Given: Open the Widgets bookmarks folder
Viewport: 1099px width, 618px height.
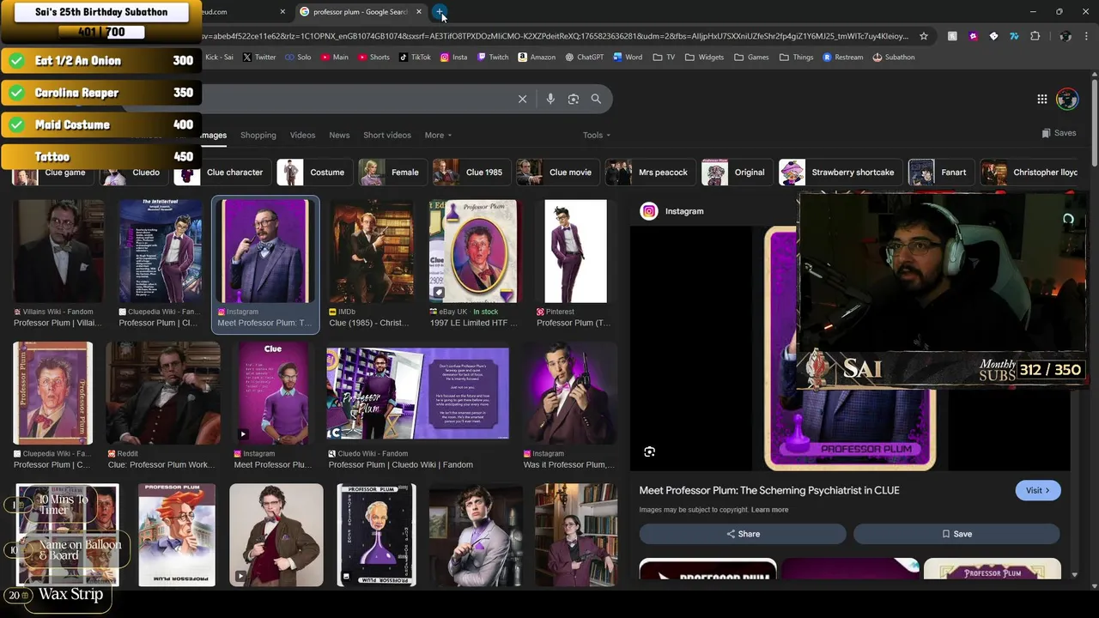Looking at the screenshot, I should coord(704,58).
